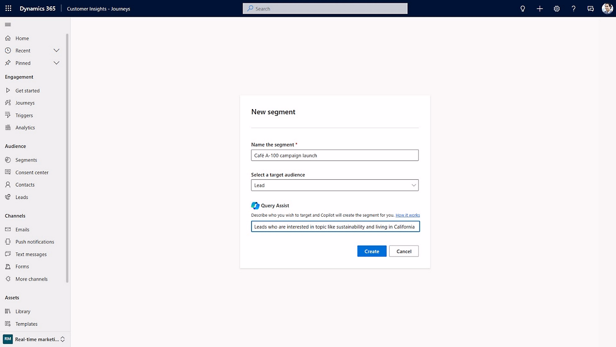The height and width of the screenshot is (347, 616).
Task: Open the Analytics section
Action: (x=9, y=127)
